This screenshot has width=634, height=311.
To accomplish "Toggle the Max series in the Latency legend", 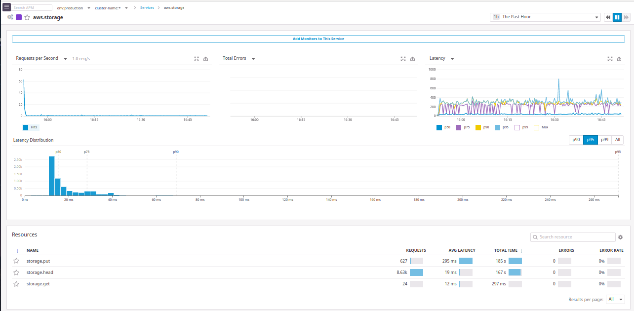I will click(x=541, y=127).
